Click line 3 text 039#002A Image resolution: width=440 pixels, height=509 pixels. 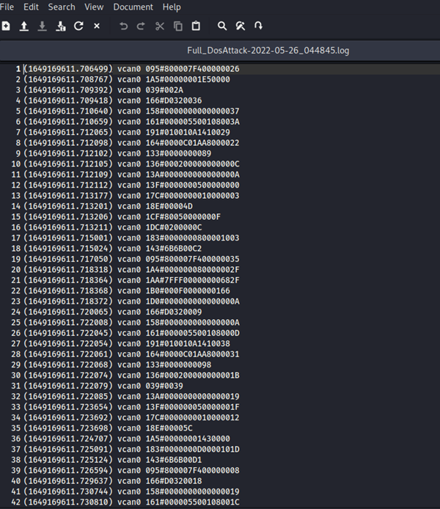click(164, 90)
